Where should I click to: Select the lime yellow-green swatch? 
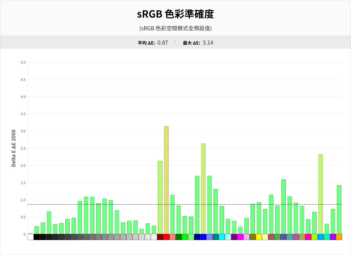(x=314, y=237)
